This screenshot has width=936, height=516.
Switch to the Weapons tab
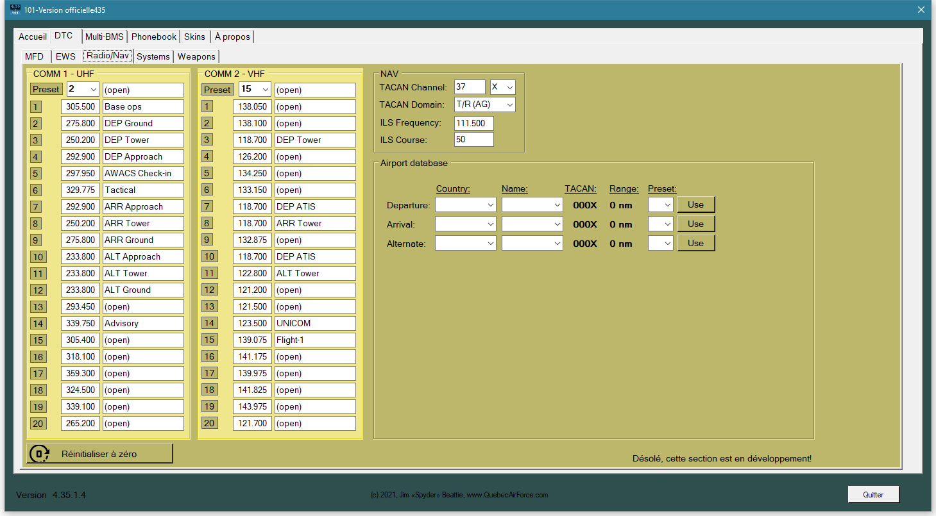tap(196, 56)
